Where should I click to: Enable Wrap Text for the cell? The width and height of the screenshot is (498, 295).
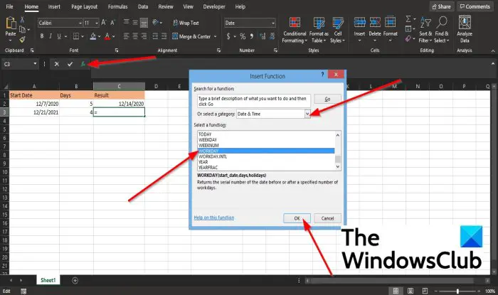point(186,23)
